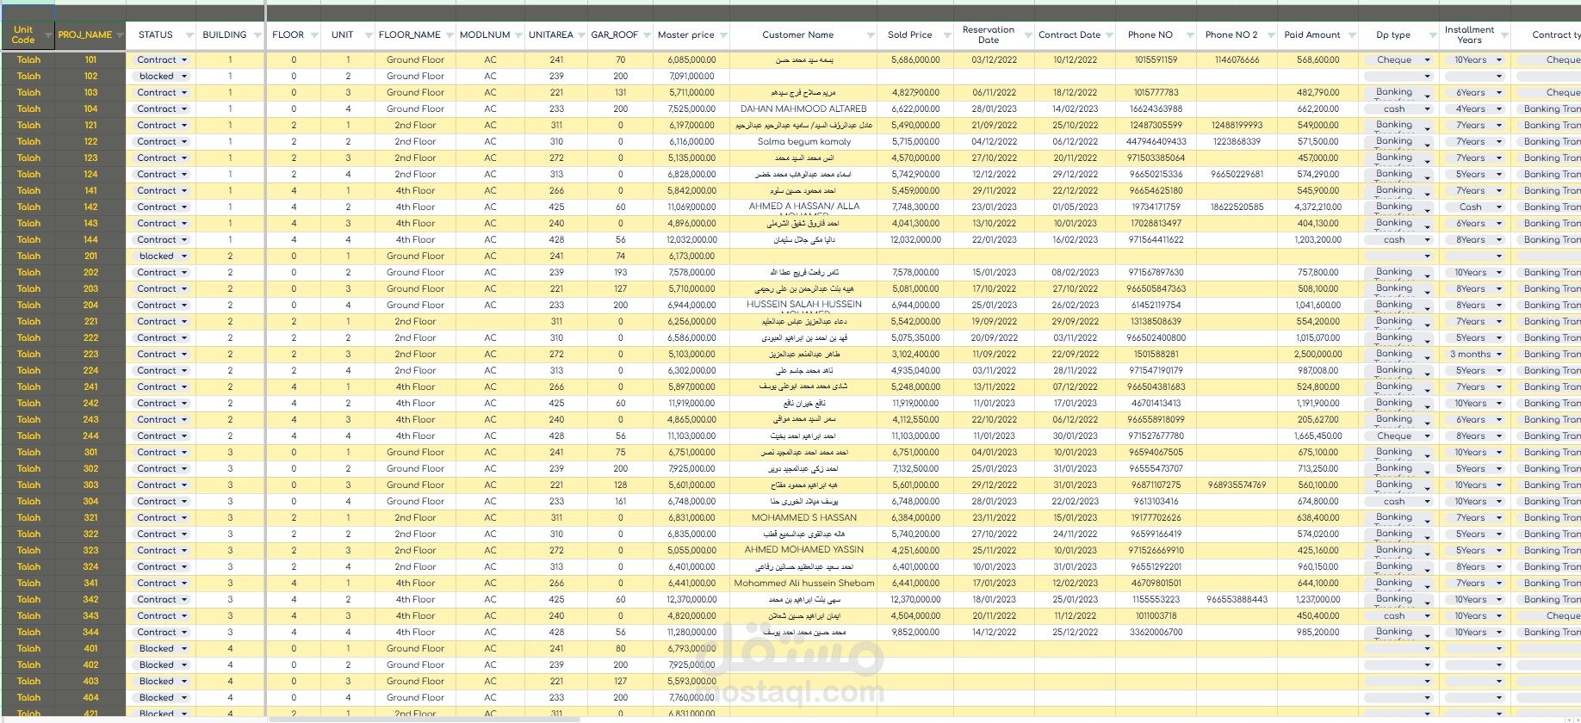
Task: Open the Cash installment dropdown for unit 142
Action: pos(1498,207)
